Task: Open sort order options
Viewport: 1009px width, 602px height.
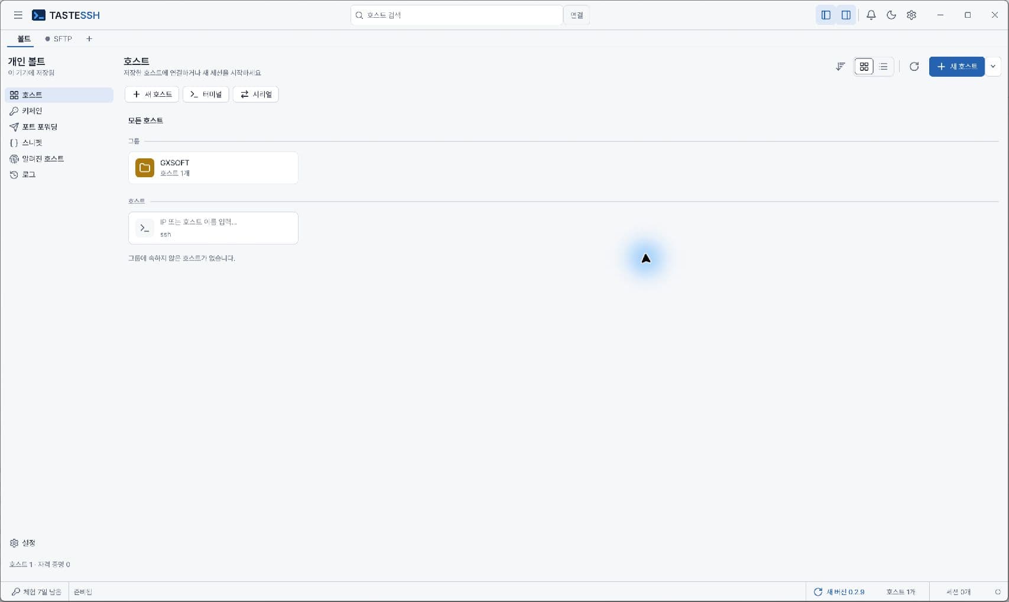Action: tap(840, 67)
